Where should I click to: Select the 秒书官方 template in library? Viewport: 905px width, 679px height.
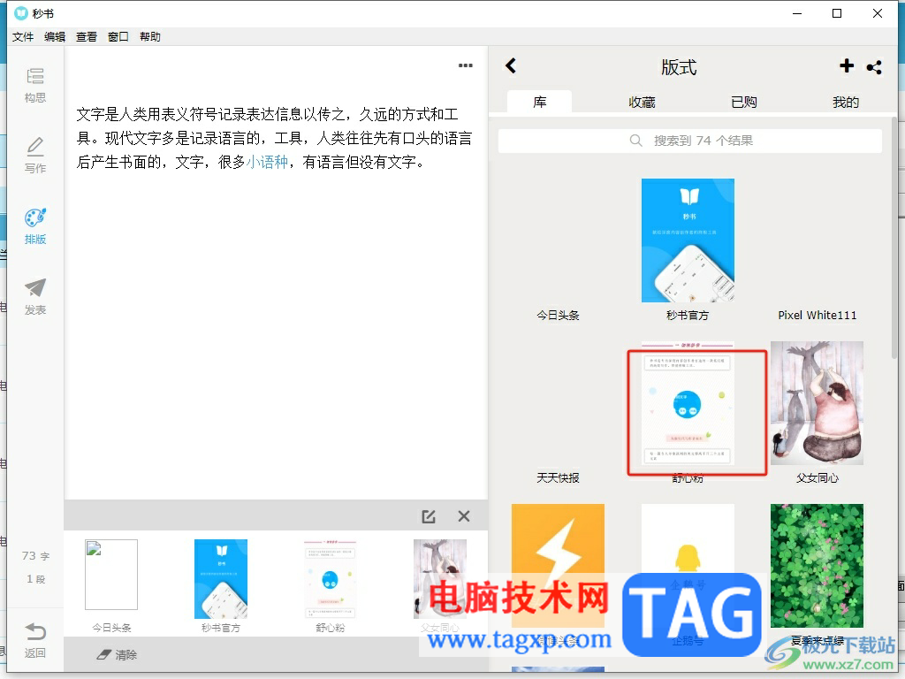[x=688, y=240]
